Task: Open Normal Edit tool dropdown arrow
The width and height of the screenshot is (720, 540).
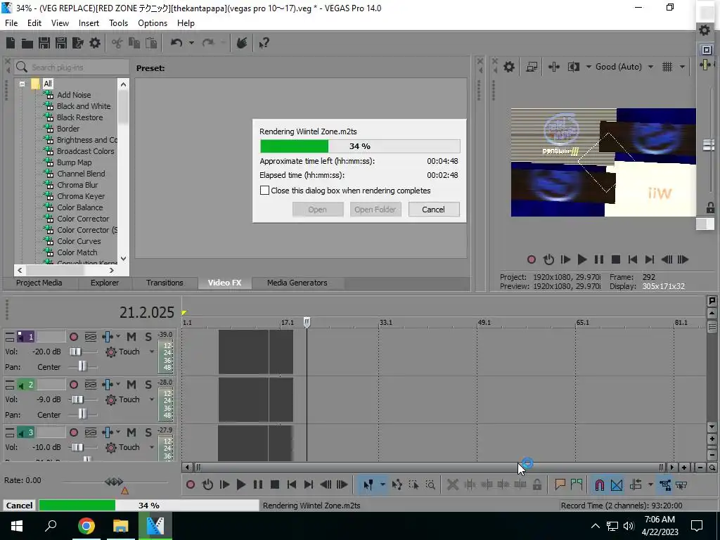Action: coord(382,484)
